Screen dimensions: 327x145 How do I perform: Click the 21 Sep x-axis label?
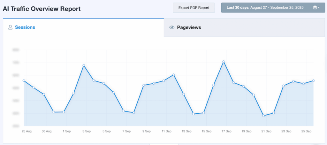(x=267, y=131)
